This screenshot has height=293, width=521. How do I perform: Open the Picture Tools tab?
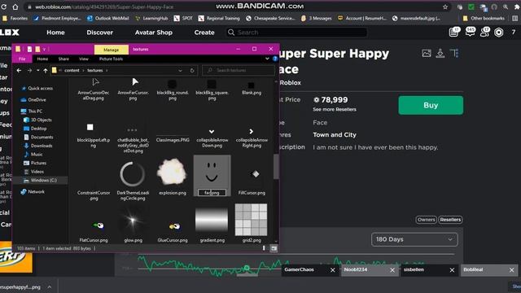[111, 59]
